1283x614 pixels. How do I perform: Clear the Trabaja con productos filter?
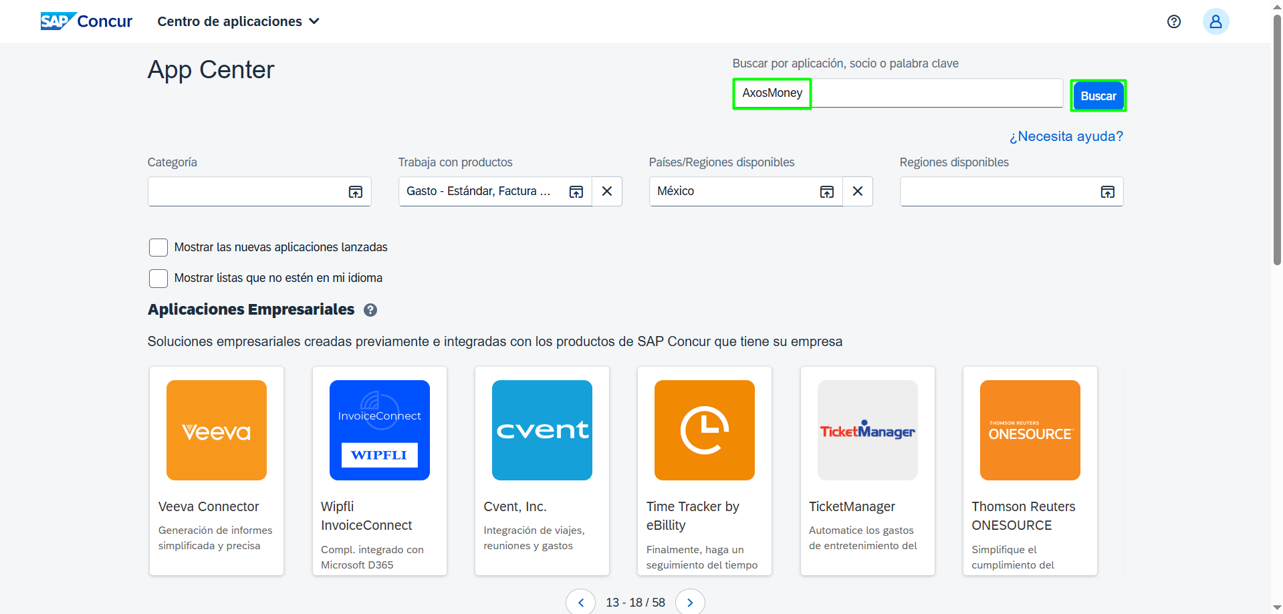coord(606,192)
